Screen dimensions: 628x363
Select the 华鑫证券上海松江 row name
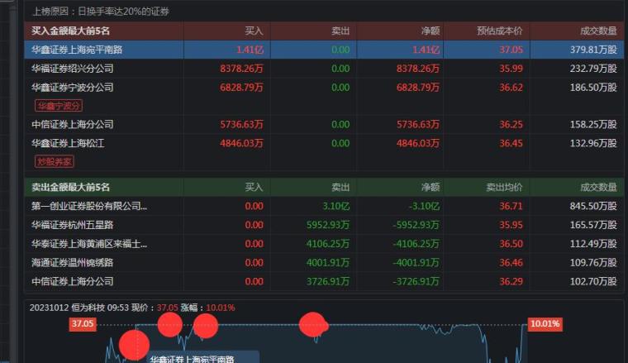(x=68, y=143)
